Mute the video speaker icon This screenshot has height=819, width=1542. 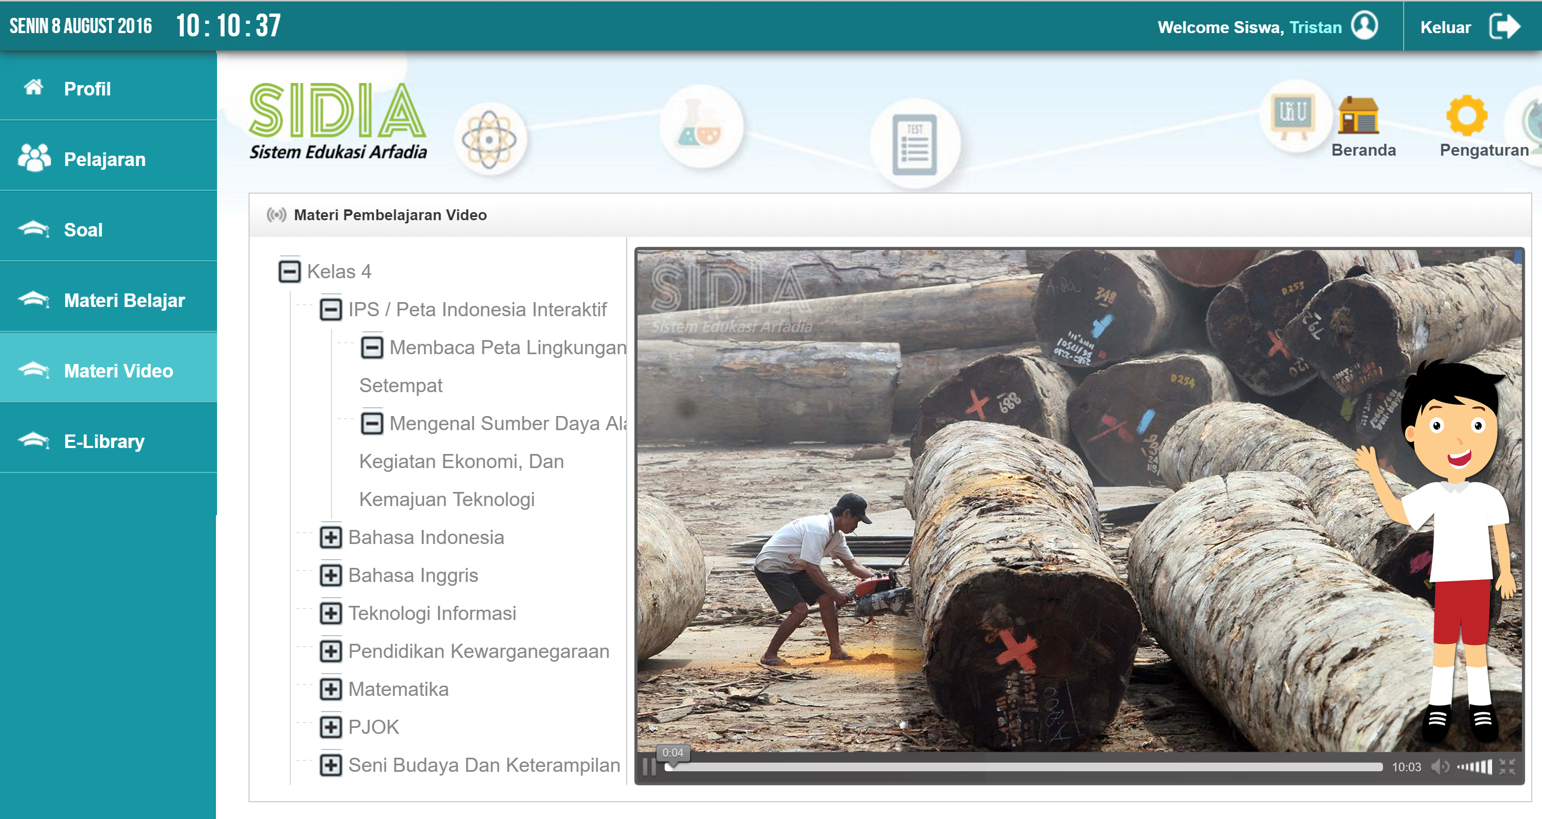tap(1439, 766)
